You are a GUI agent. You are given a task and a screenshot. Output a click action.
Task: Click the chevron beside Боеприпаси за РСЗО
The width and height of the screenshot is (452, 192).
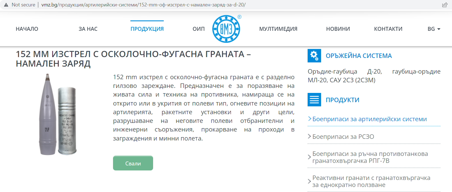point(309,136)
